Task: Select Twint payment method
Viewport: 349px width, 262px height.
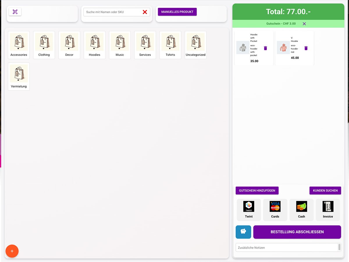Action: tap(249, 210)
